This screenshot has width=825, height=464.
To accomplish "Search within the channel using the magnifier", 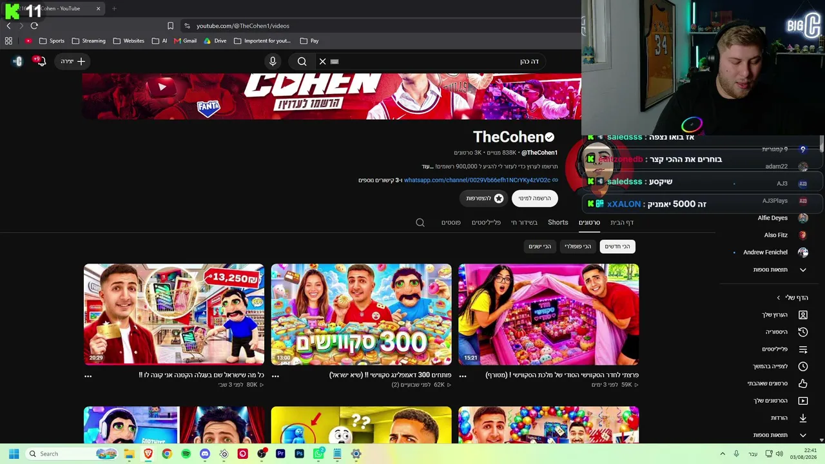I will [x=420, y=222].
